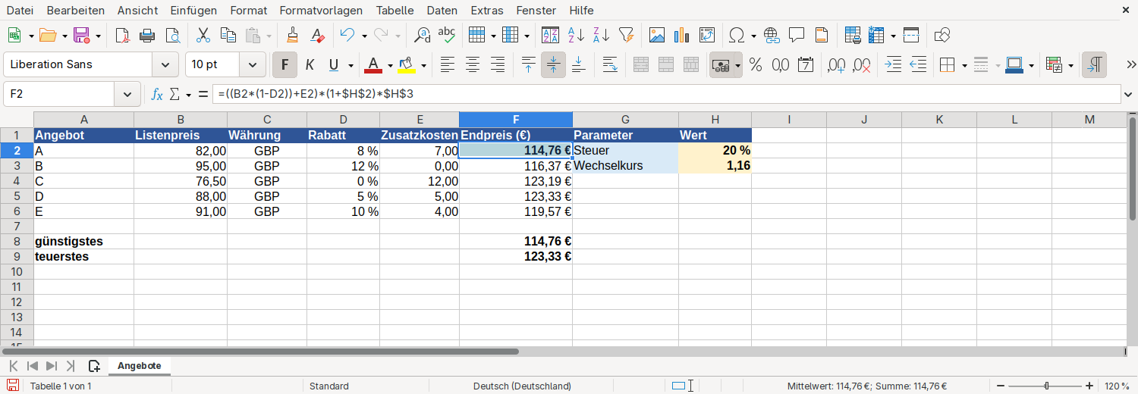Open Find and Replace icon

(x=423, y=35)
